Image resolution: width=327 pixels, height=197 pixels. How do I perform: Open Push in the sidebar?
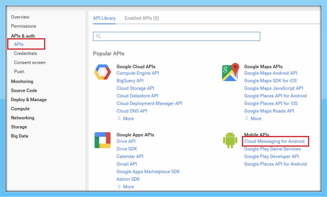(x=19, y=72)
